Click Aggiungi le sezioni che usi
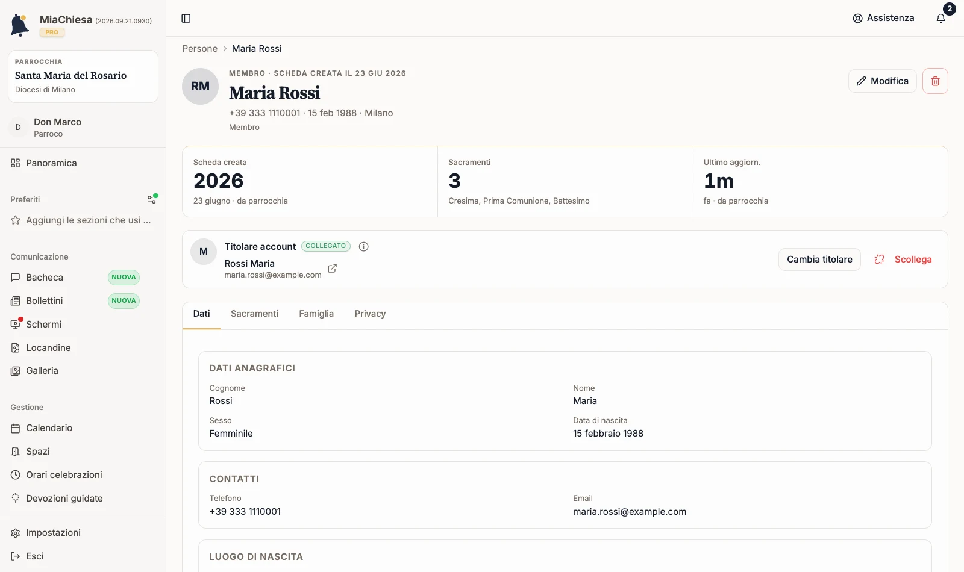This screenshot has height=572, width=964. click(x=83, y=220)
